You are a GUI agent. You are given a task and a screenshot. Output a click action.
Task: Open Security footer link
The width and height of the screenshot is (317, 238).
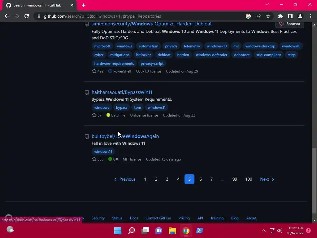click(x=98, y=218)
